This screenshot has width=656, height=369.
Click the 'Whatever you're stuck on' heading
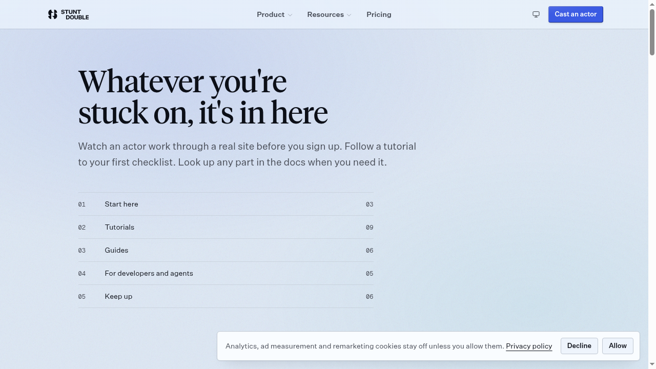(x=203, y=97)
